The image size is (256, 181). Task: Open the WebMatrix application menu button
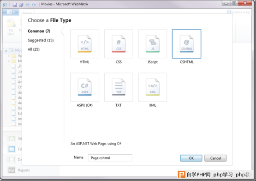coord(11,12)
